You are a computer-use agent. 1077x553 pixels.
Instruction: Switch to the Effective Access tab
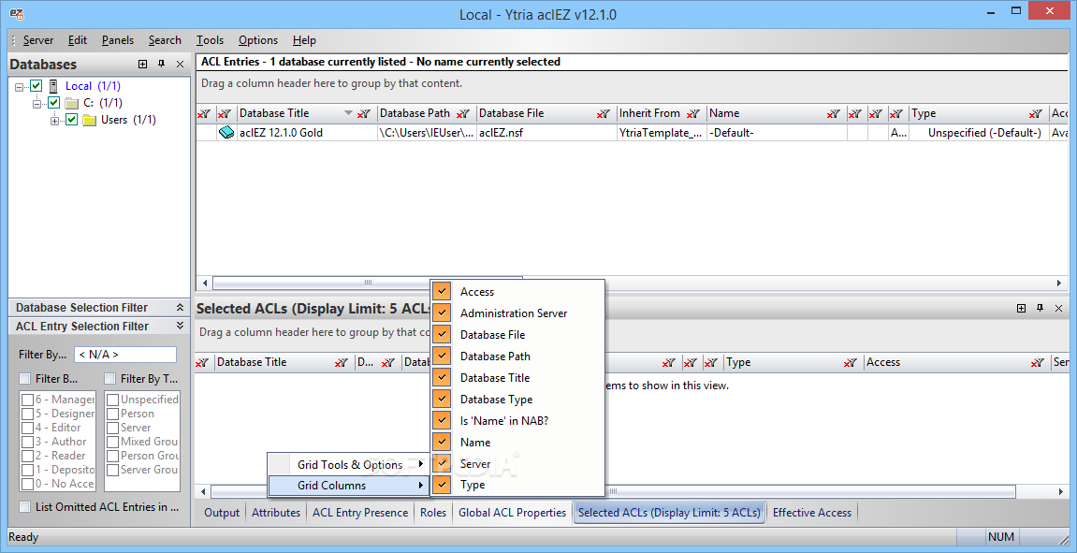[x=812, y=513]
